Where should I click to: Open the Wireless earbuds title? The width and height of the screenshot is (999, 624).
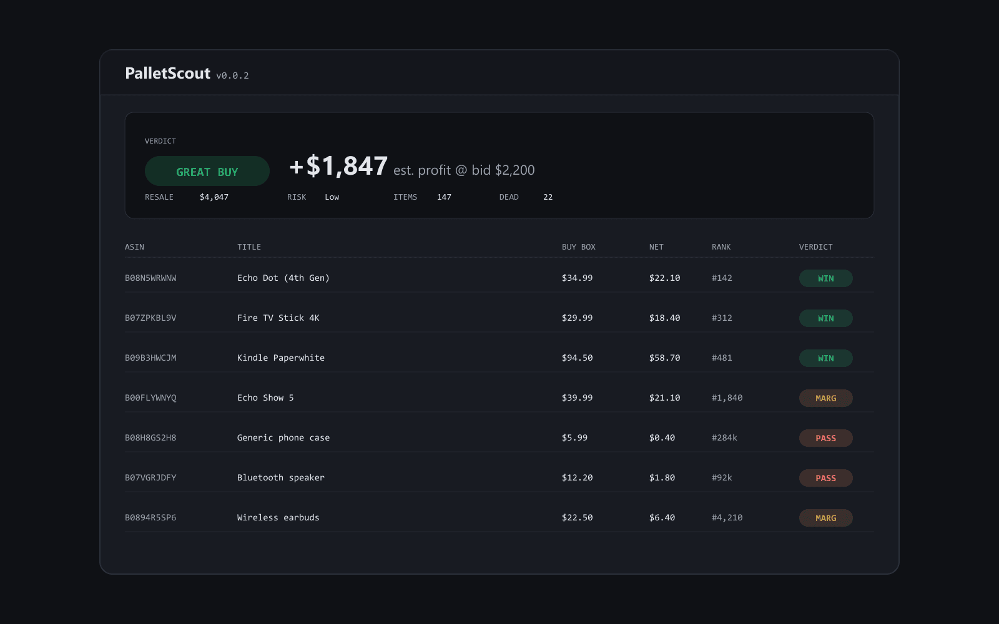click(x=278, y=518)
